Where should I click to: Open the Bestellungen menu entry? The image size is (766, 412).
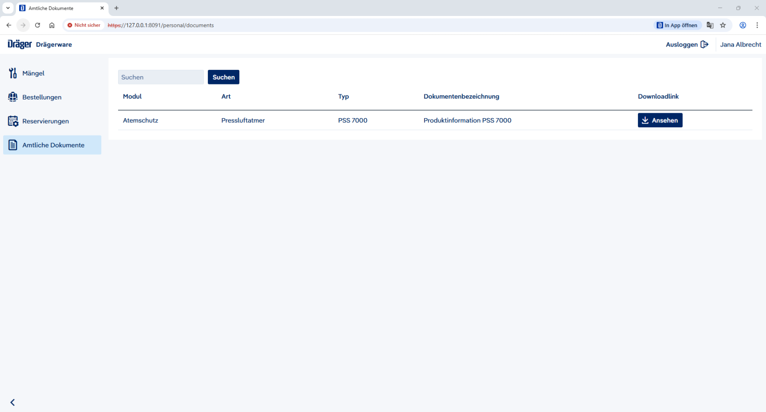coord(42,97)
